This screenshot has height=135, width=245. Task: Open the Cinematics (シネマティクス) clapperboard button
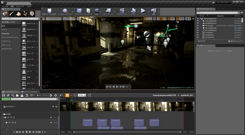click(122, 12)
